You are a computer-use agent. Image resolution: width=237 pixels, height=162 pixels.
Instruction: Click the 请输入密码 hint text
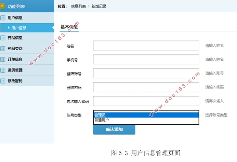[x=214, y=87]
